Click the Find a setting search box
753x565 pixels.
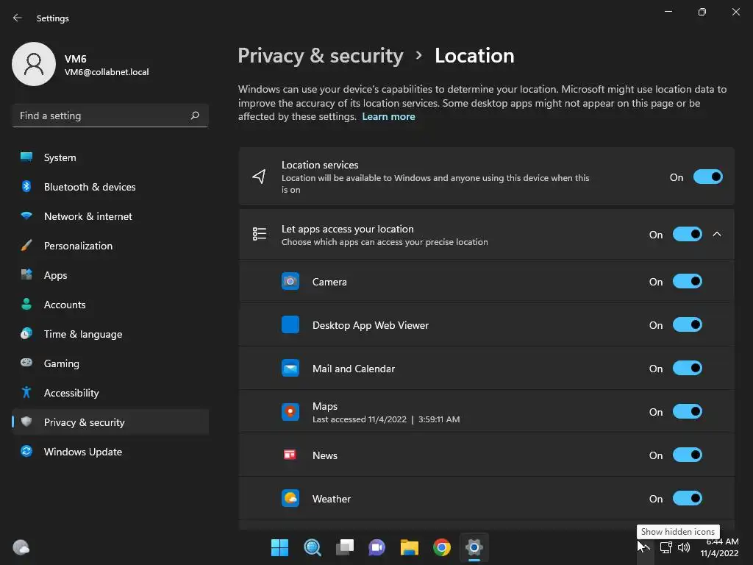click(x=103, y=116)
